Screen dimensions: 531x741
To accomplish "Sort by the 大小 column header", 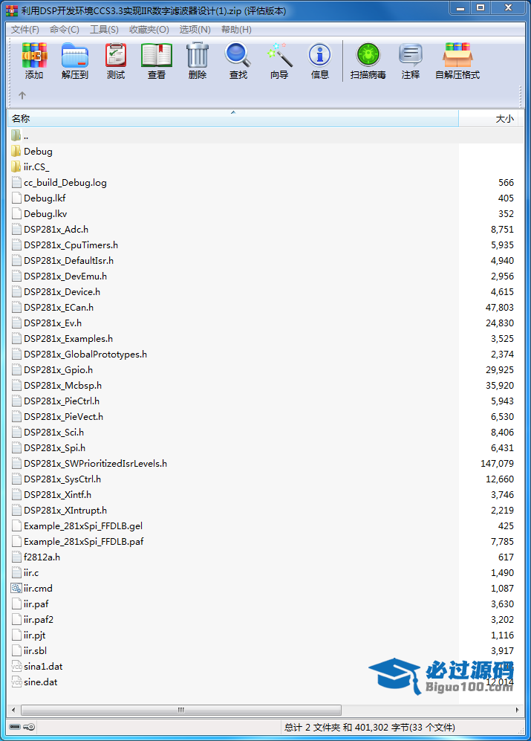I will pyautogui.click(x=488, y=119).
